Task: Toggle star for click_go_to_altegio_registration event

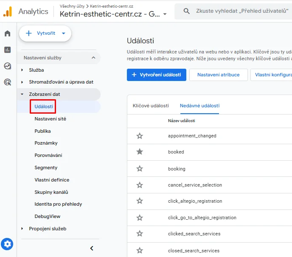Action: (x=140, y=218)
